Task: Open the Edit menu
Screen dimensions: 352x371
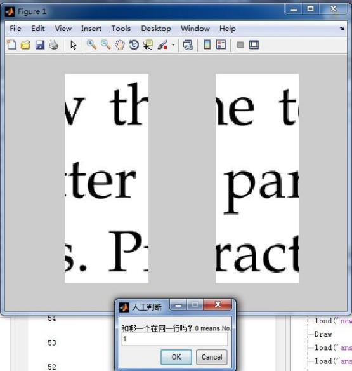Action: [38, 29]
